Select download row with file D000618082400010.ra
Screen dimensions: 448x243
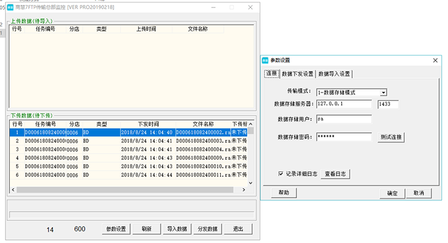pos(129,166)
